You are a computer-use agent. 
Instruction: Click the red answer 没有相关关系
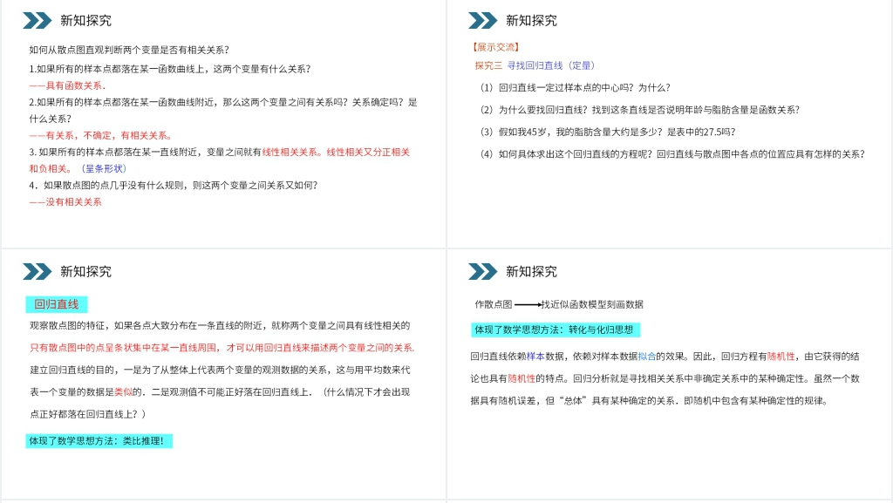tap(65, 201)
